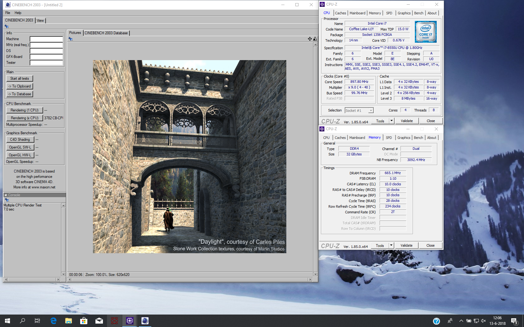Switch to CINEBENCH 2003 Database tab
524x327 pixels.
pyautogui.click(x=106, y=33)
